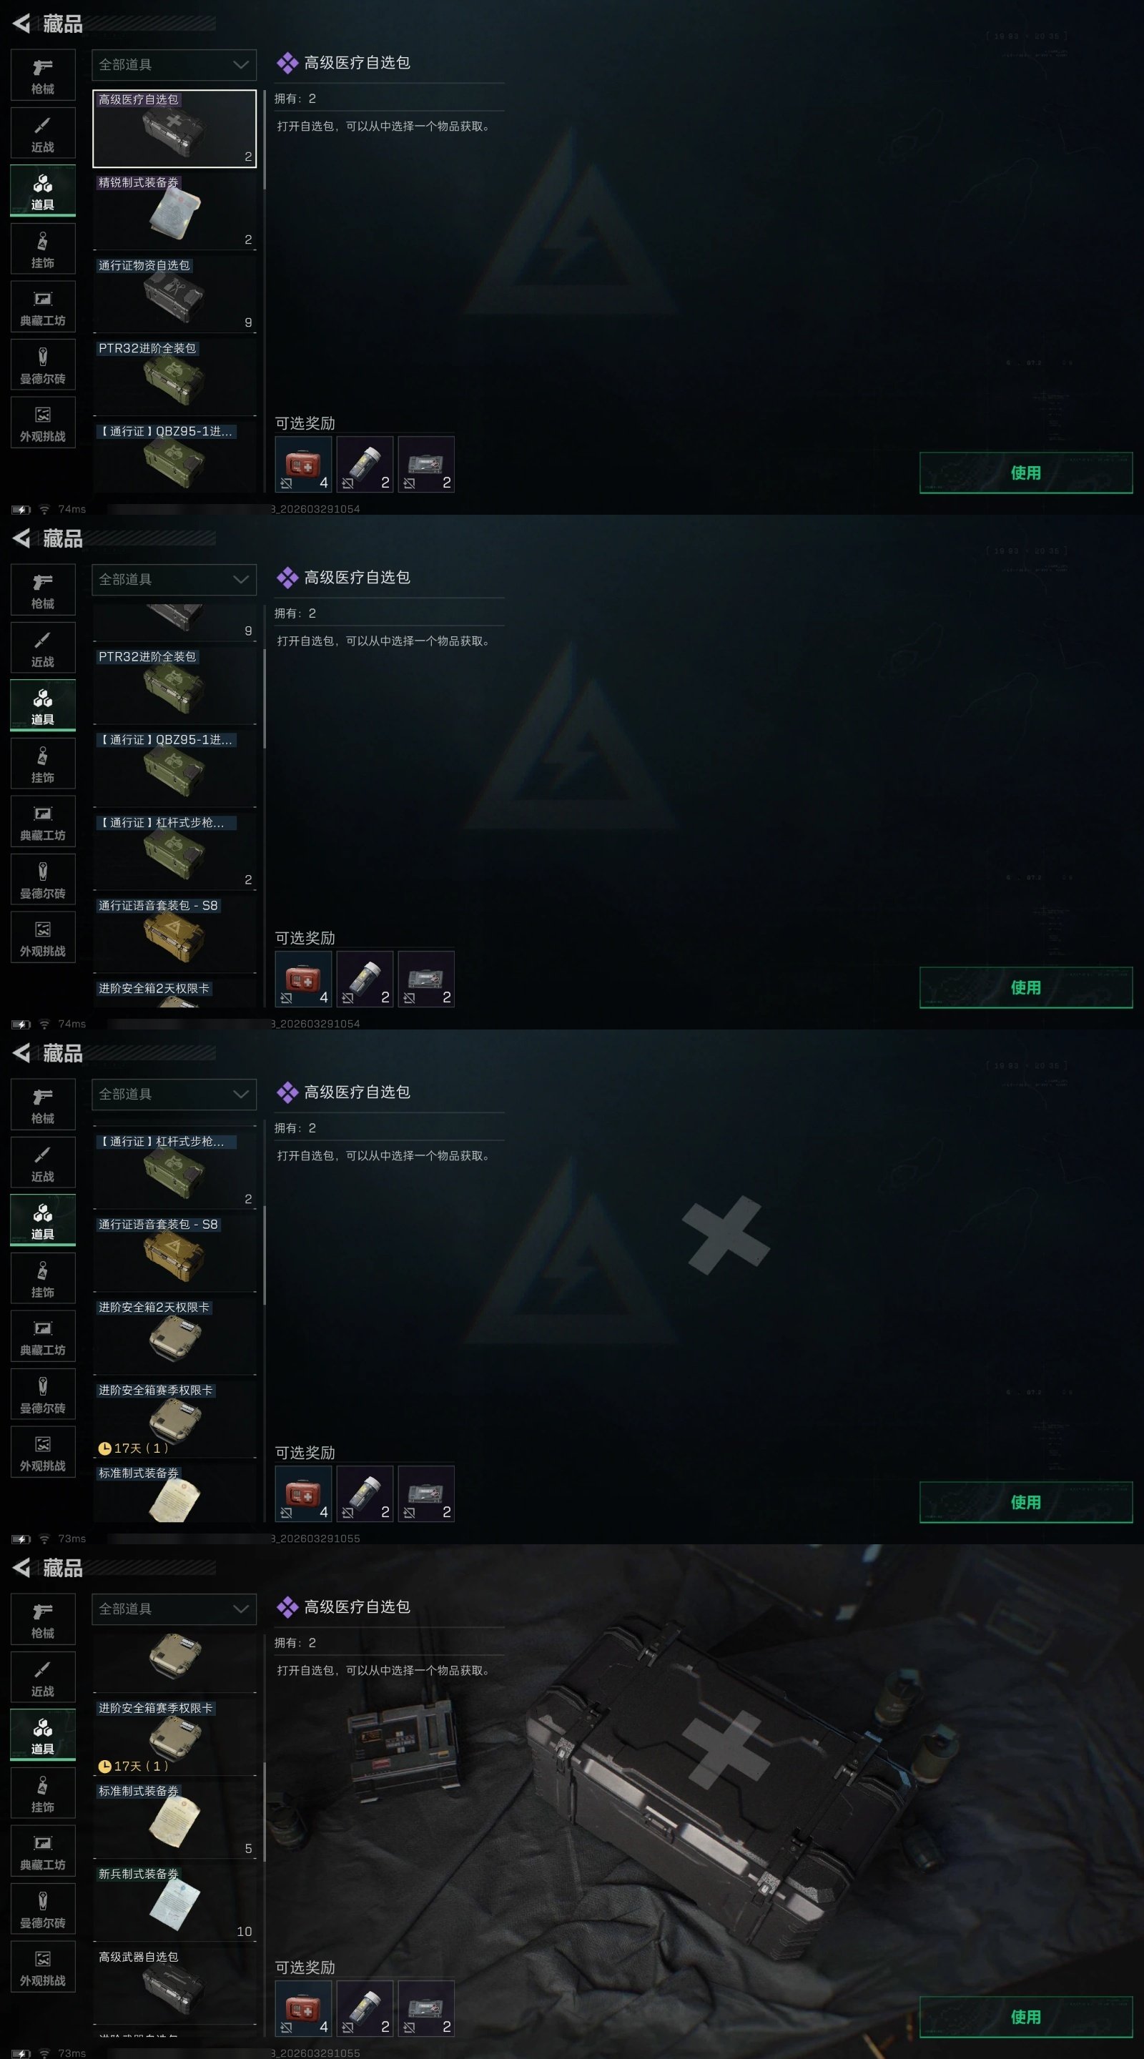Viewport: 1144px width, 2059px height.
Task: Select the 精锐制式装备券 item
Action: pyautogui.click(x=174, y=211)
